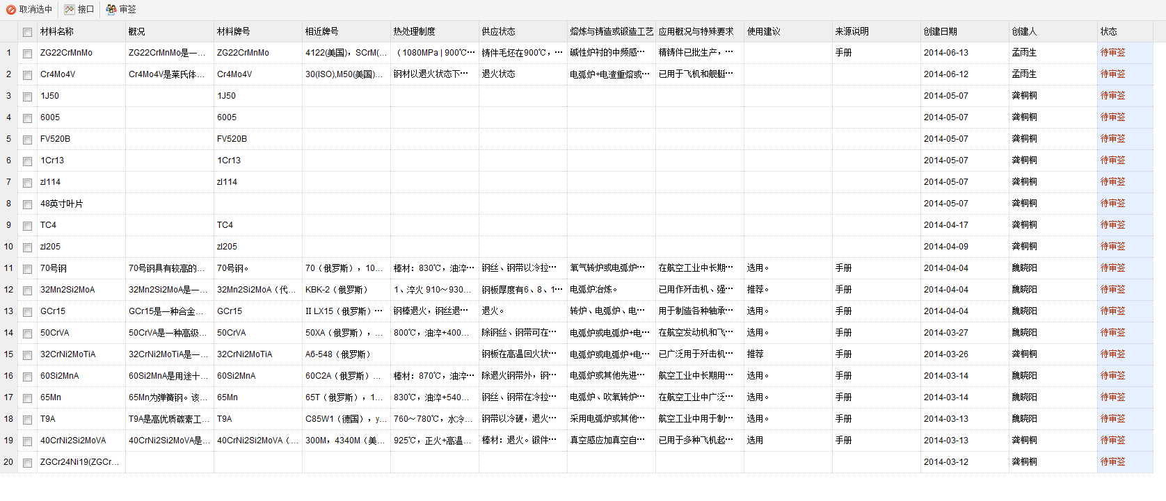Image resolution: width=1166 pixels, height=501 pixels.
Task: Sort by 供应状态 column header
Action: point(522,31)
